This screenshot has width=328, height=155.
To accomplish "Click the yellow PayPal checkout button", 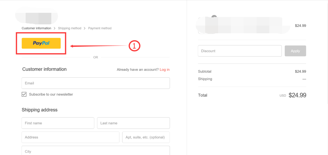I will pos(41,43).
